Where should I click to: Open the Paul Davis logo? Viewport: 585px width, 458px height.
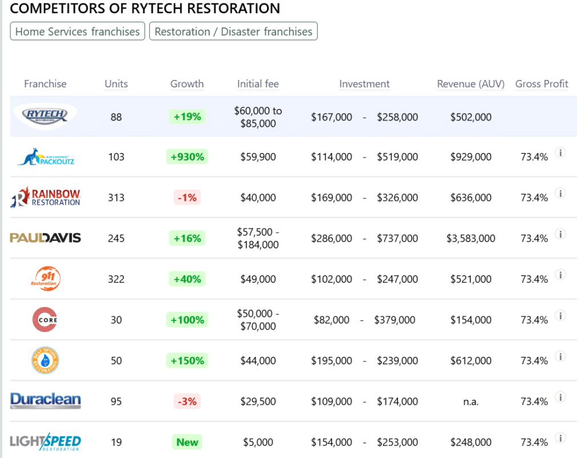[45, 238]
